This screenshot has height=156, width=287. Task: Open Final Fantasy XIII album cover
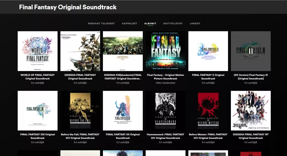[38, 111]
